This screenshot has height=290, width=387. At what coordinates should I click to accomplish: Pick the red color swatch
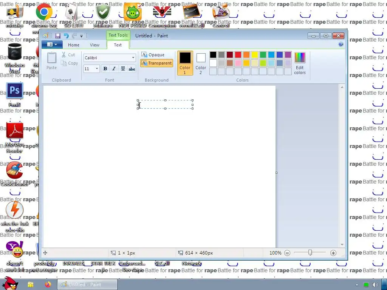pos(238,55)
